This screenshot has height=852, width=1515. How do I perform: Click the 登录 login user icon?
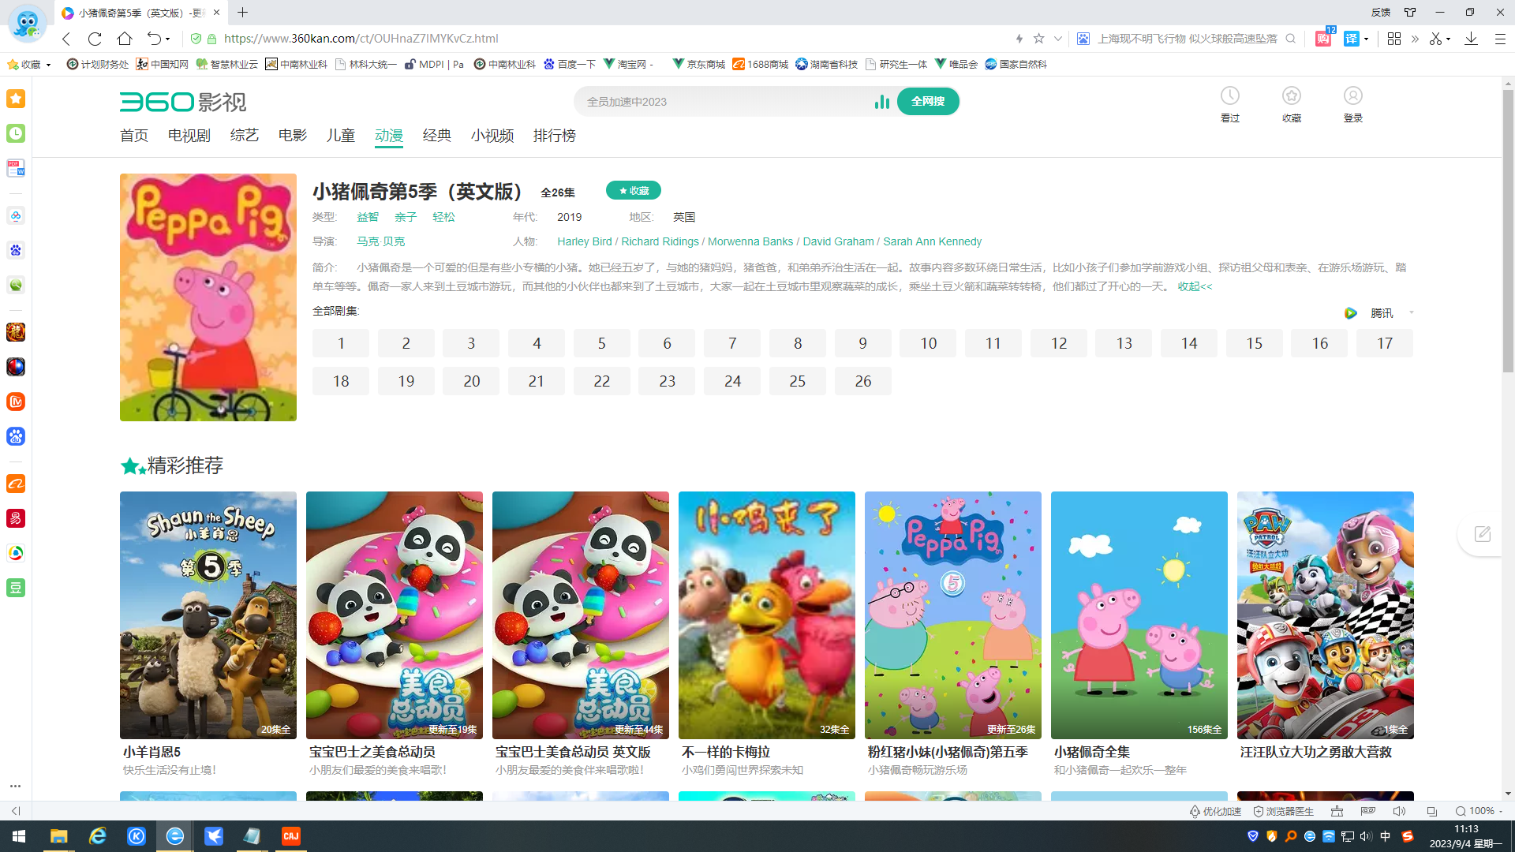tap(1352, 96)
